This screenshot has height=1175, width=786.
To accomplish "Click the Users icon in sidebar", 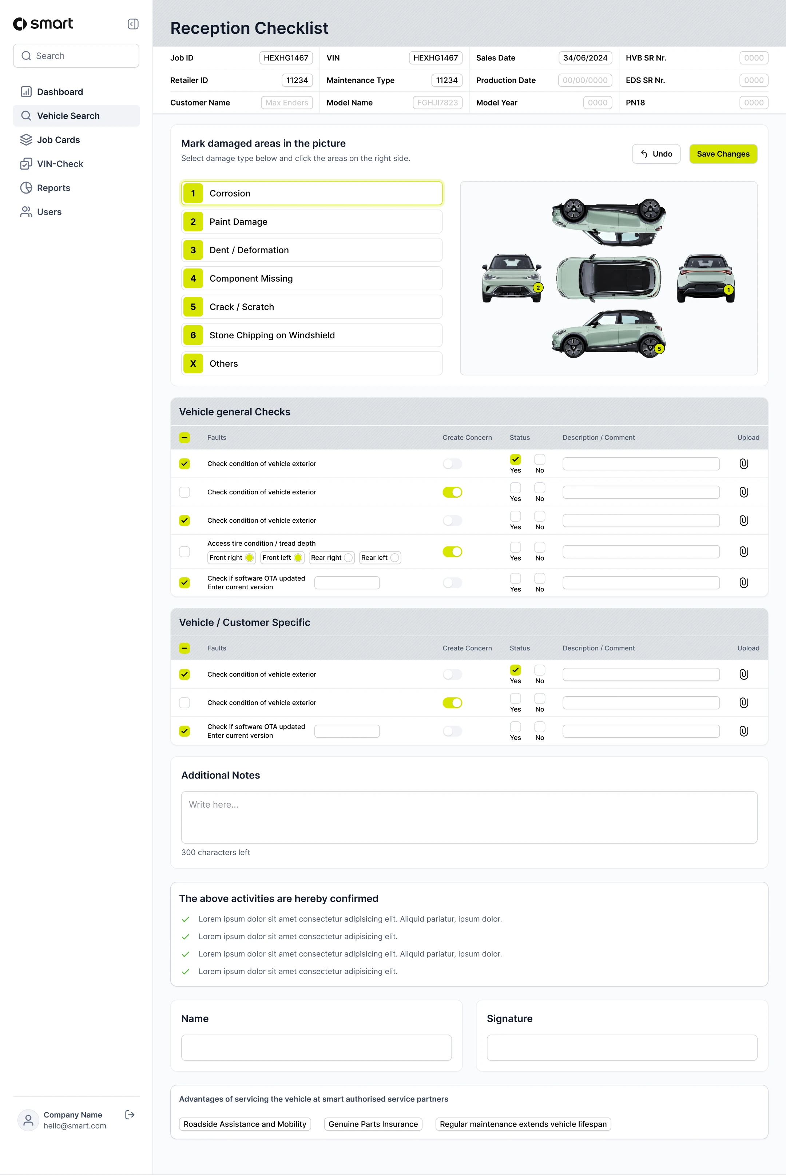I will (26, 212).
